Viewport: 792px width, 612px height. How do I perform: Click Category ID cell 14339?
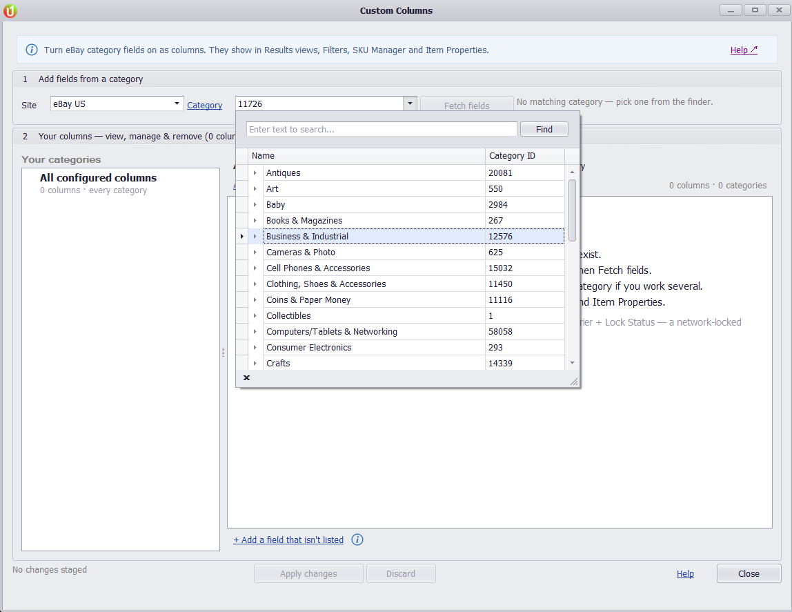tap(525, 363)
